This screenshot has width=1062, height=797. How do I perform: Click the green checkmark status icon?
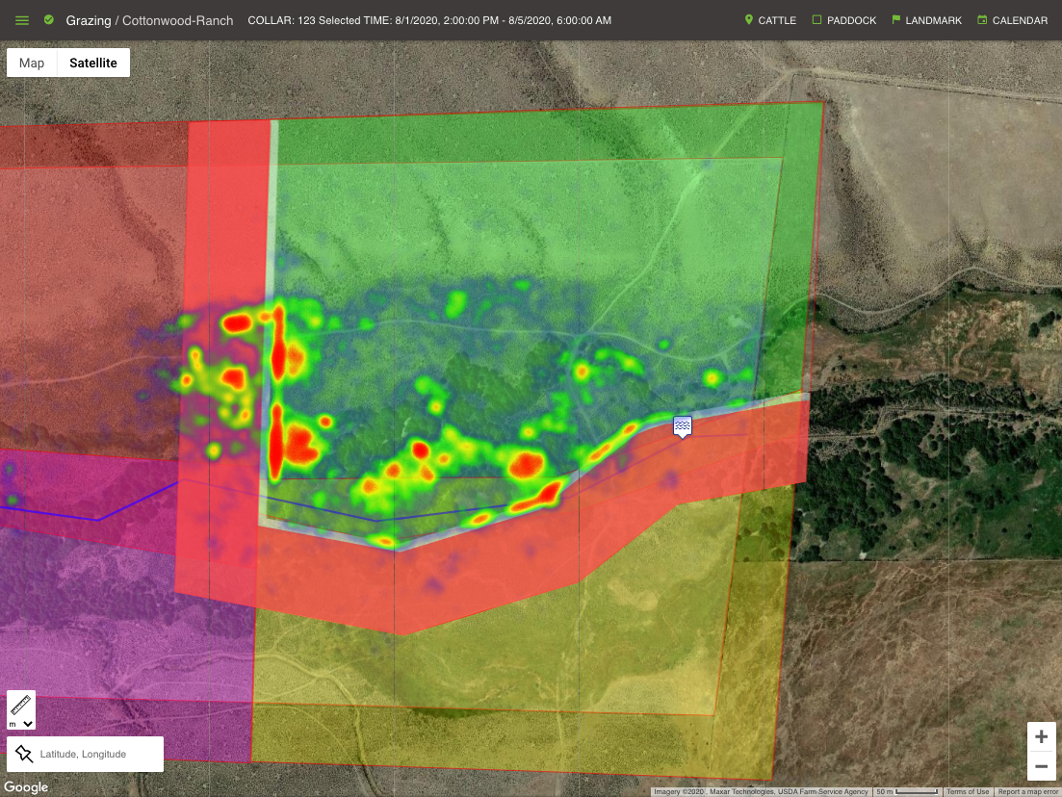click(x=47, y=19)
